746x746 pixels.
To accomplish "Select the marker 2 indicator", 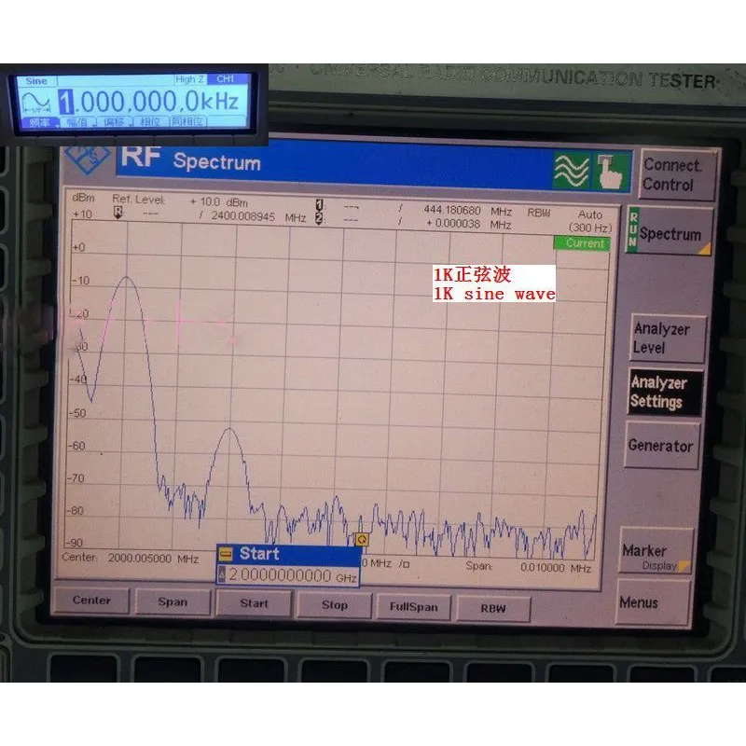I will [319, 218].
